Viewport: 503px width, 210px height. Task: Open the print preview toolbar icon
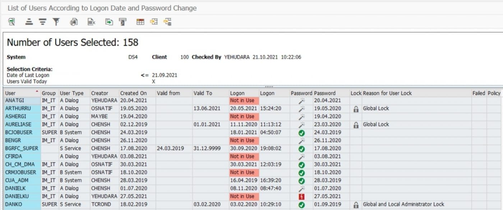point(74,22)
